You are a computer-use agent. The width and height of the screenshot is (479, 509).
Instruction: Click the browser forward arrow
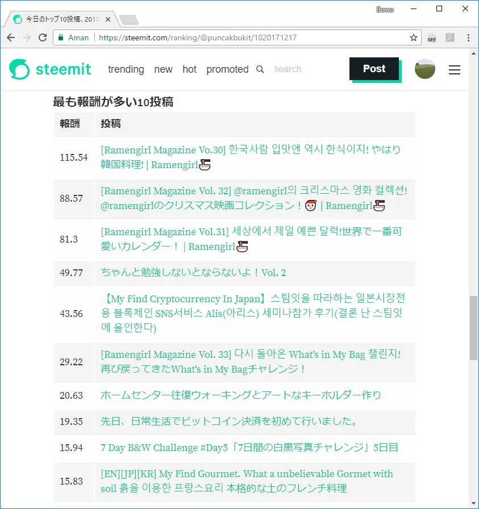point(27,37)
